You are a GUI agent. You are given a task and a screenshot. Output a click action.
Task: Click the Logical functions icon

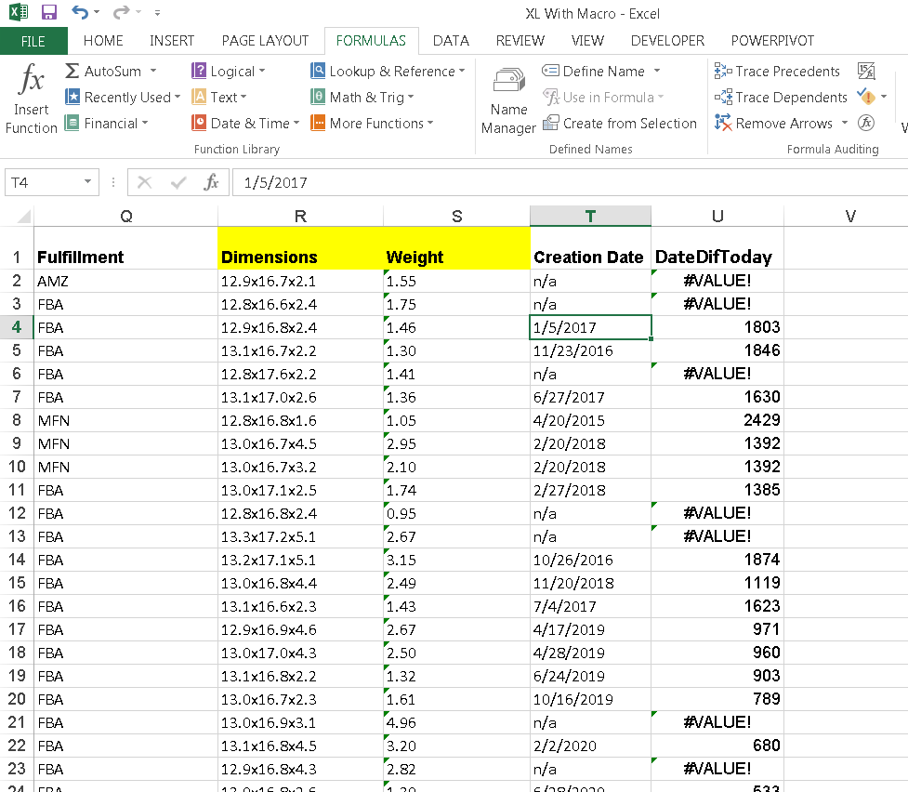[x=199, y=72]
